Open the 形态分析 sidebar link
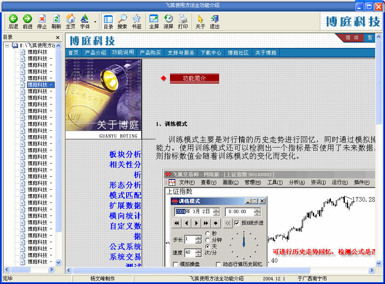The height and width of the screenshot is (284, 385). (x=125, y=185)
